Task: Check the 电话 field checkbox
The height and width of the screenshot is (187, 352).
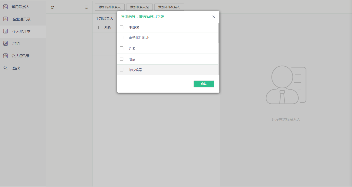Action: click(122, 59)
